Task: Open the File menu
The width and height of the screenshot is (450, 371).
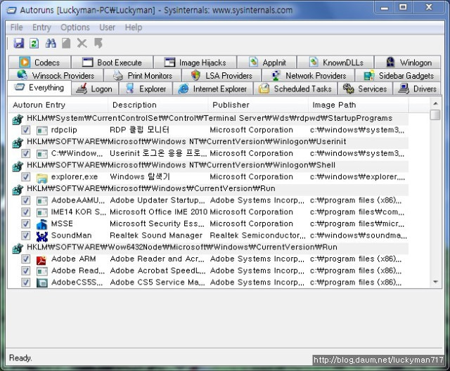Action: pyautogui.click(x=16, y=27)
